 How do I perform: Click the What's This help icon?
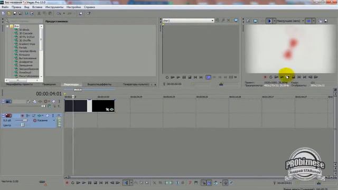coord(89,13)
